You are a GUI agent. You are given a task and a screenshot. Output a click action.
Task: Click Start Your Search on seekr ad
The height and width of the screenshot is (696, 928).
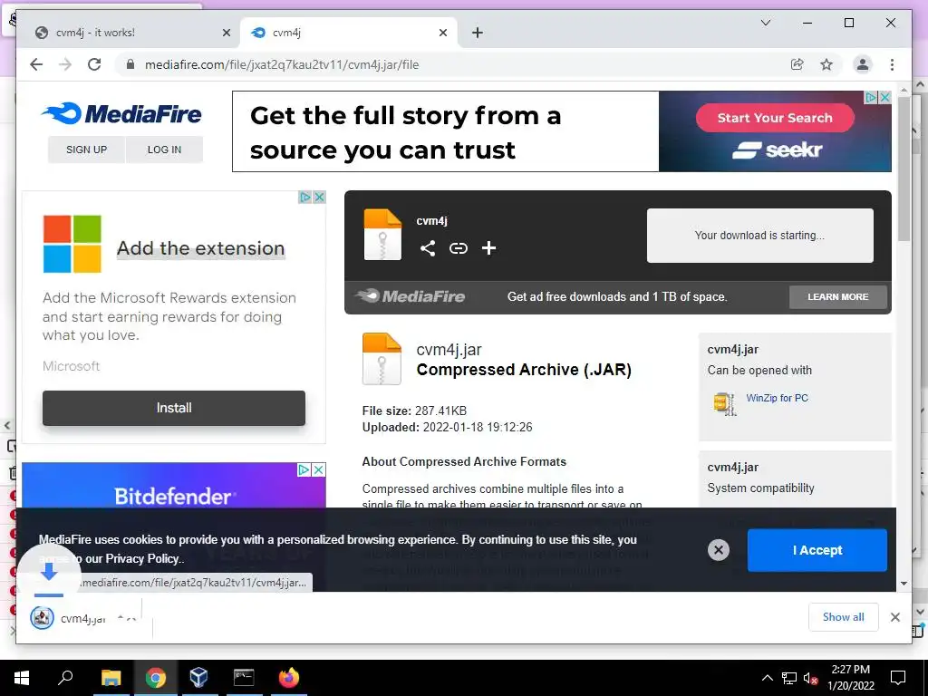(x=775, y=118)
